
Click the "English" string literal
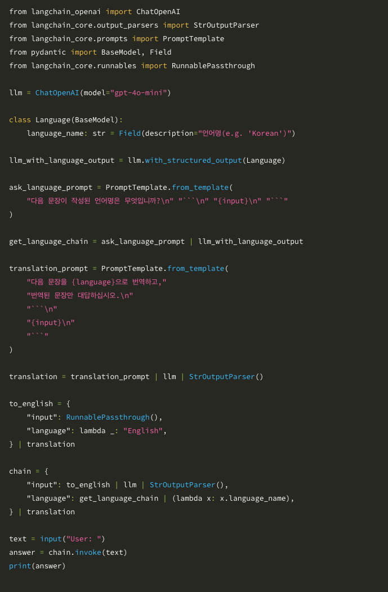(142, 431)
